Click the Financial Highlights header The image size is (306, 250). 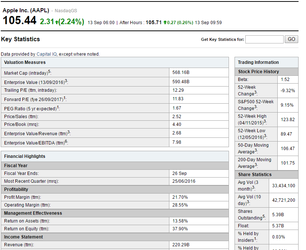pos(25,156)
